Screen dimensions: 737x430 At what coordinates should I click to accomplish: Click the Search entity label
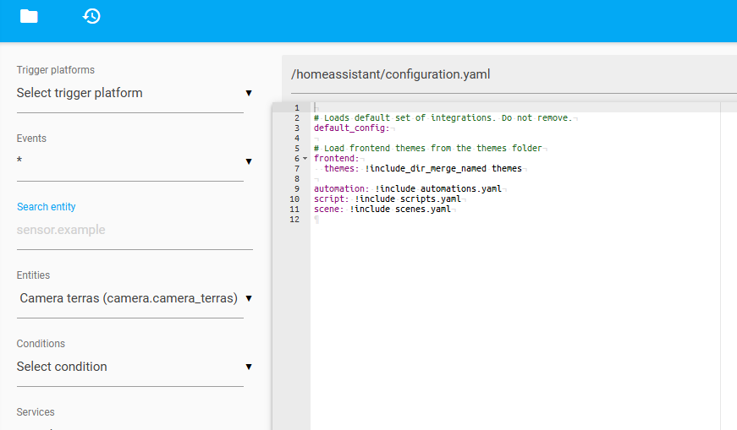pyautogui.click(x=46, y=206)
